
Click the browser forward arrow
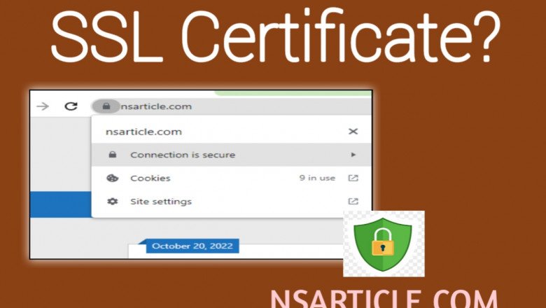pyautogui.click(x=43, y=106)
